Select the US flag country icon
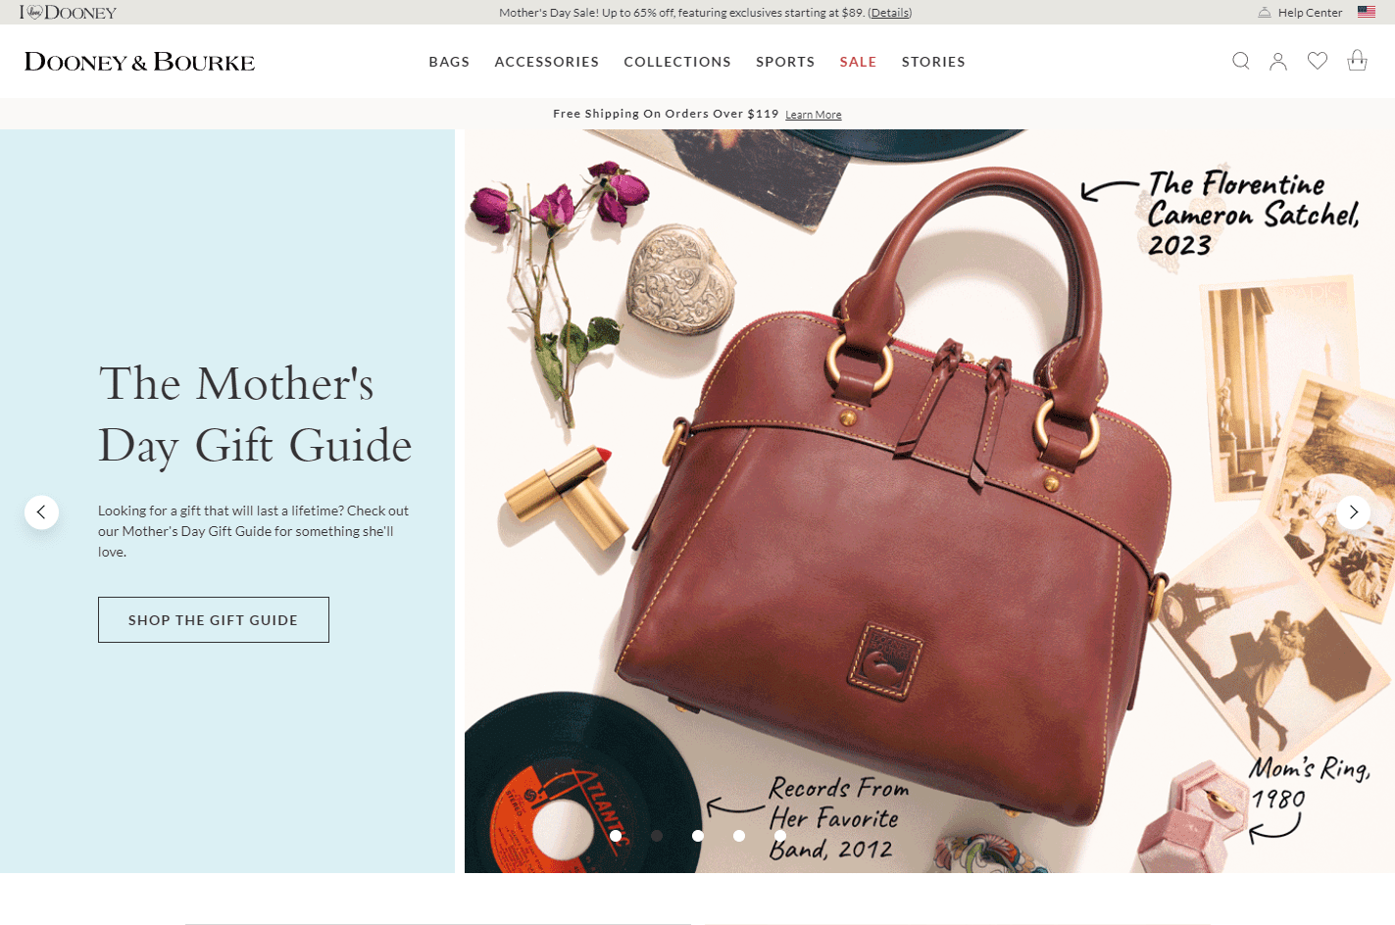Screen dimensions: 1395x925 [x=1367, y=12]
